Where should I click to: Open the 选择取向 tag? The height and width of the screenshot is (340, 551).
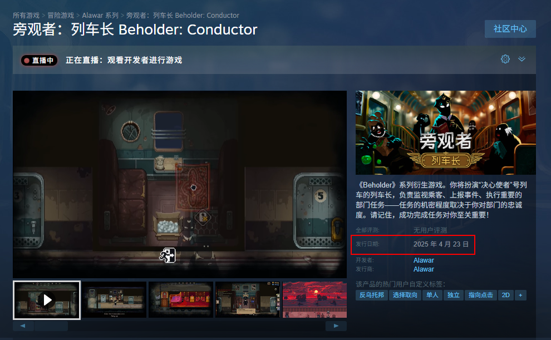[x=405, y=295]
